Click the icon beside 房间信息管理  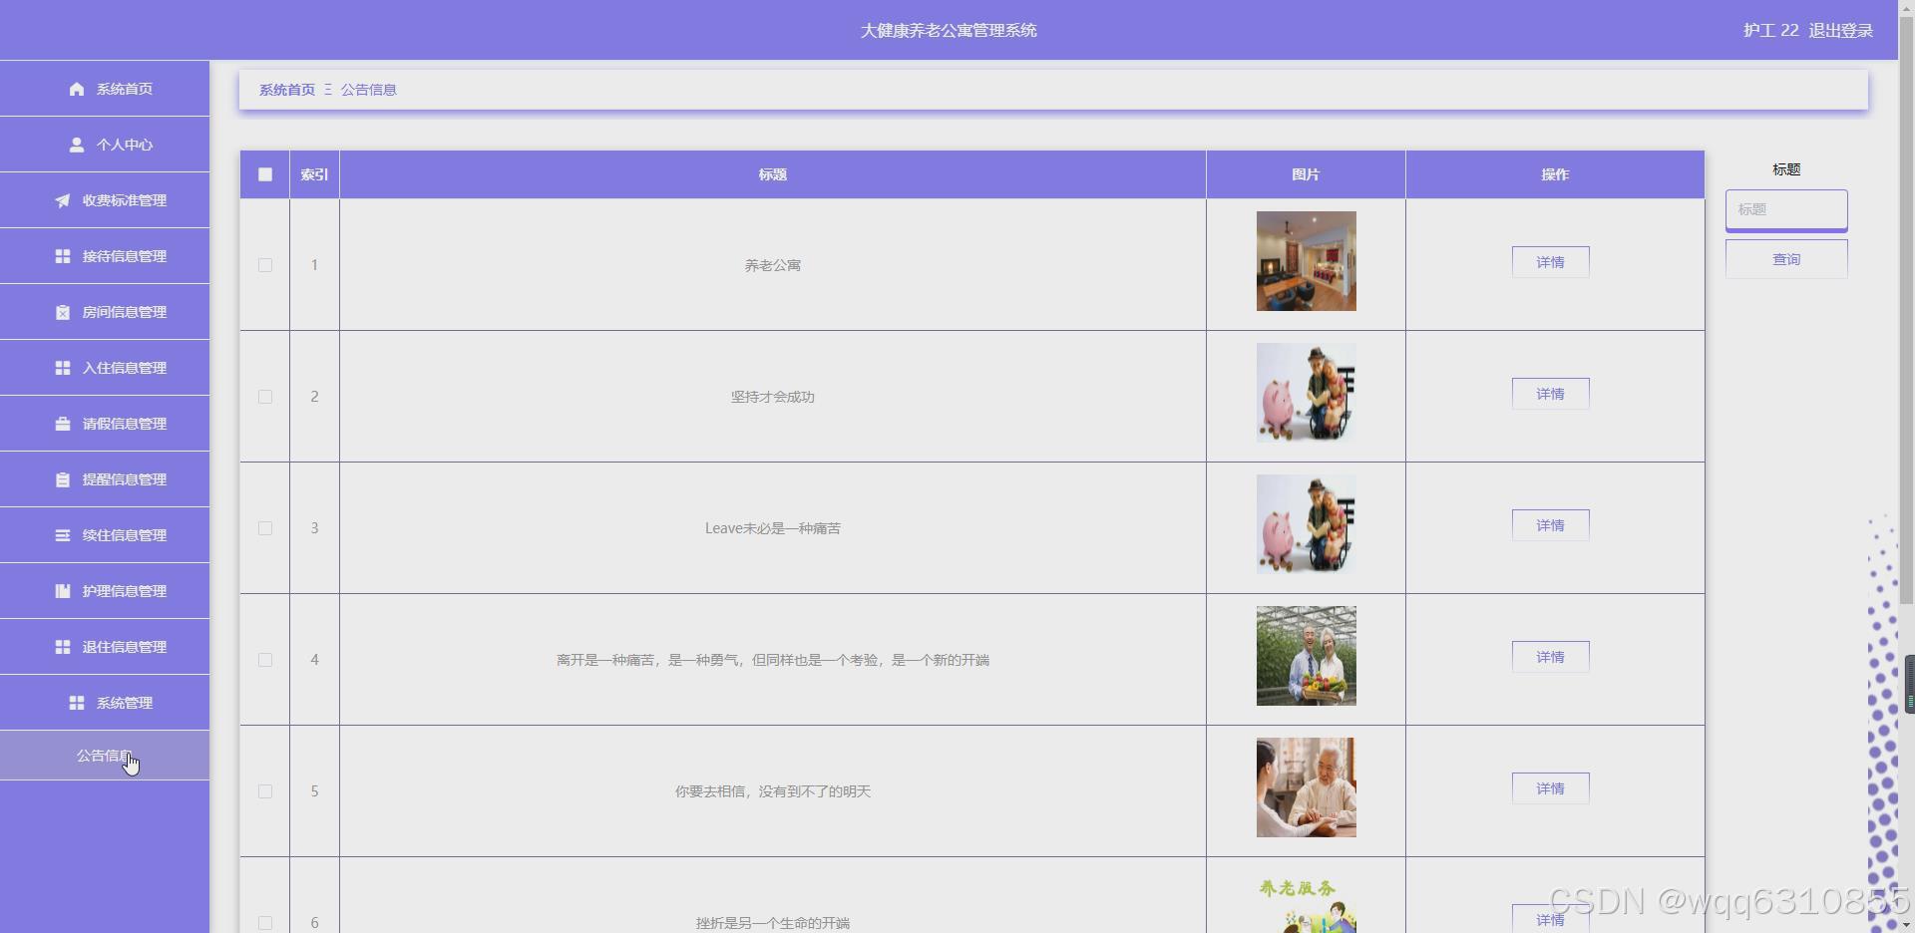pos(63,312)
